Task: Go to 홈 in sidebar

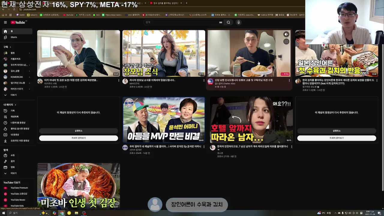Action: 17,31
